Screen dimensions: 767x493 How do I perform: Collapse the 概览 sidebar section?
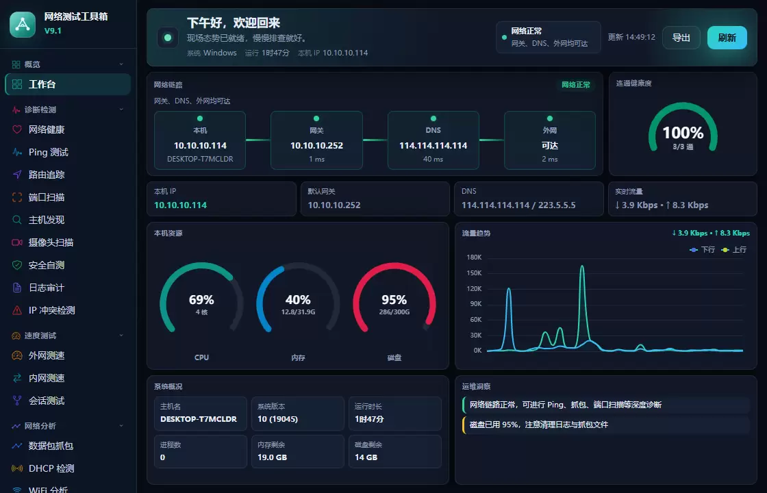(x=121, y=64)
